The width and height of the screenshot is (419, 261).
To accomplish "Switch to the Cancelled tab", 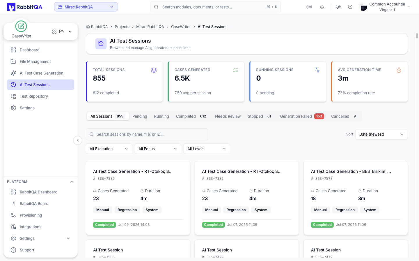I will click(344, 116).
